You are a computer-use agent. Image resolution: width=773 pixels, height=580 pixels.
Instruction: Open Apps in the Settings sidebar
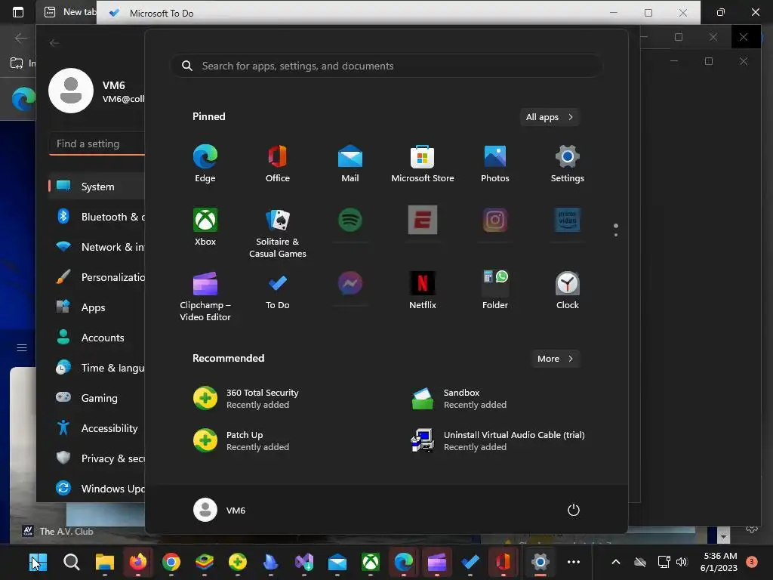(97, 307)
